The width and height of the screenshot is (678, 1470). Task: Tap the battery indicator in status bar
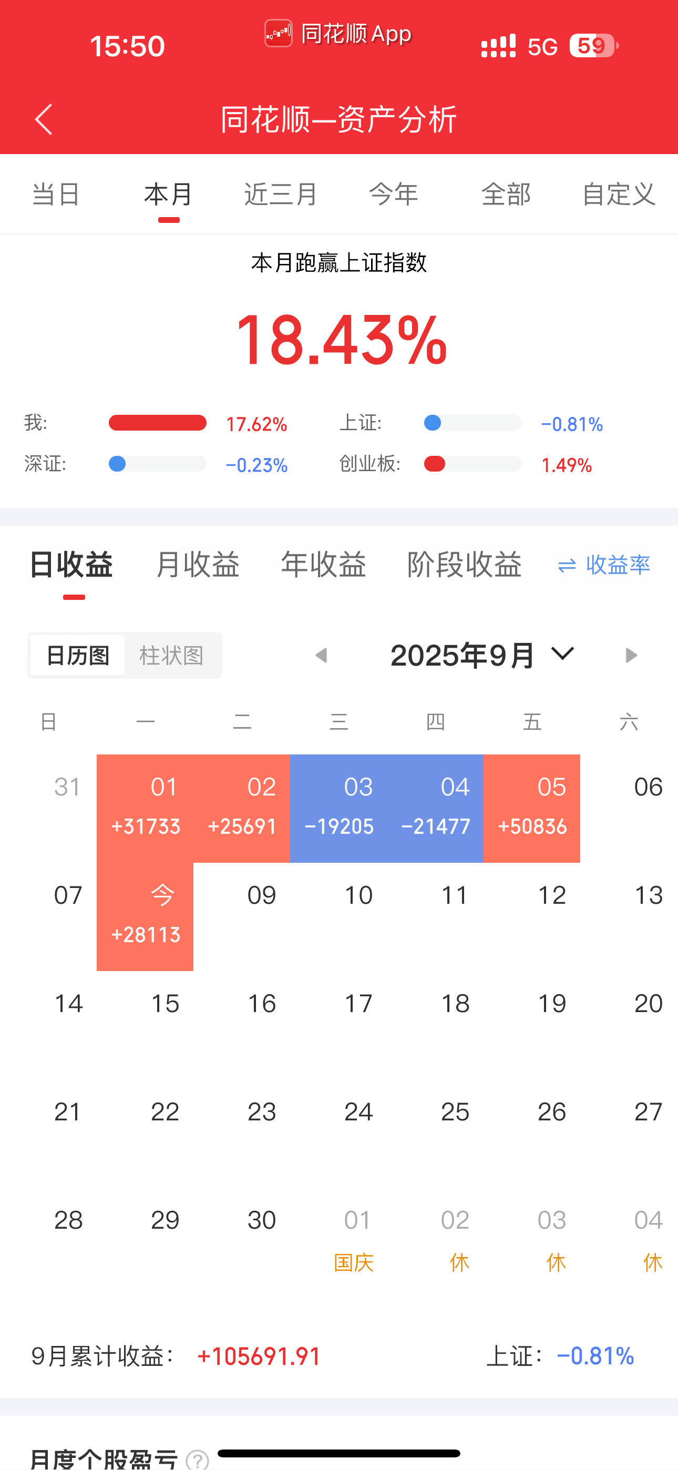[x=594, y=46]
